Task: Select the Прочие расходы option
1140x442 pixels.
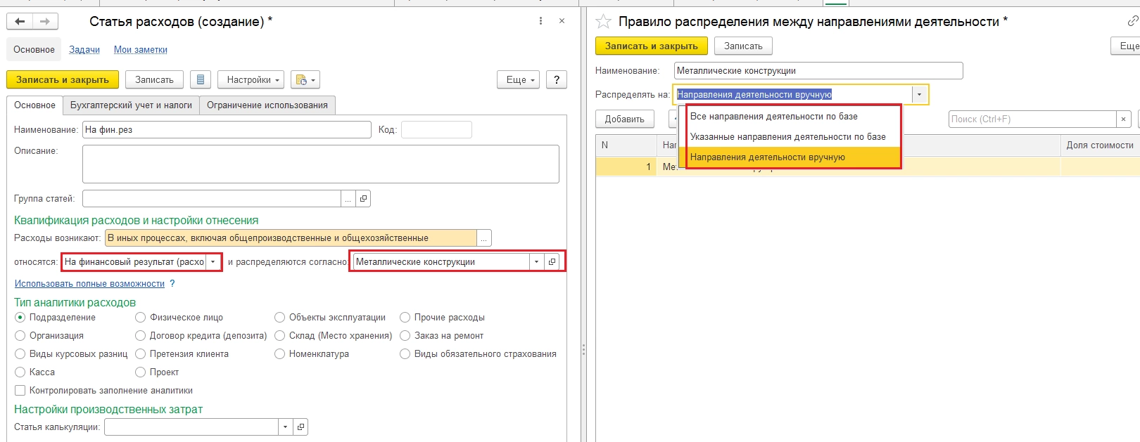Action: click(x=405, y=318)
